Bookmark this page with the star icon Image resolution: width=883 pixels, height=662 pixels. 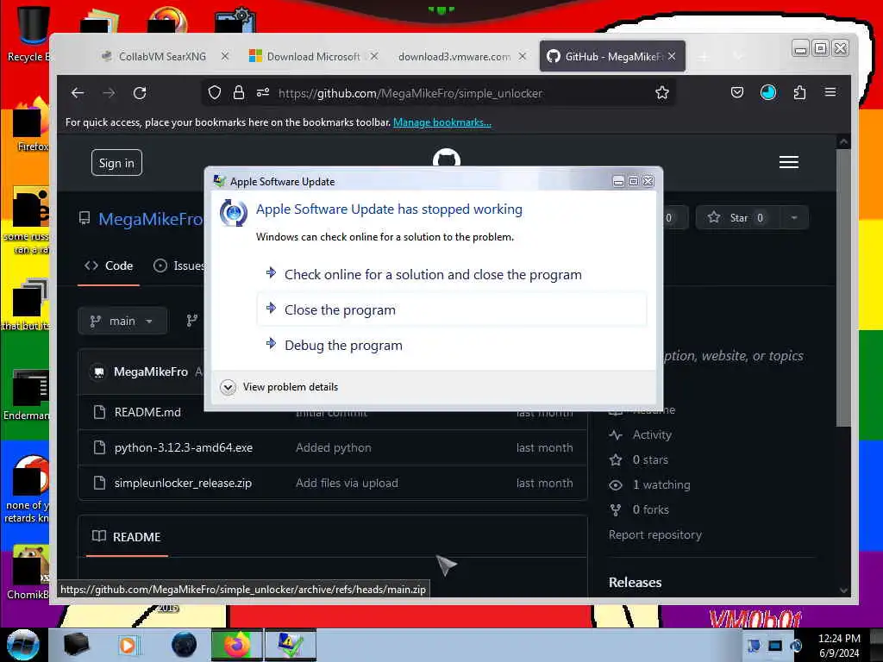tap(662, 93)
